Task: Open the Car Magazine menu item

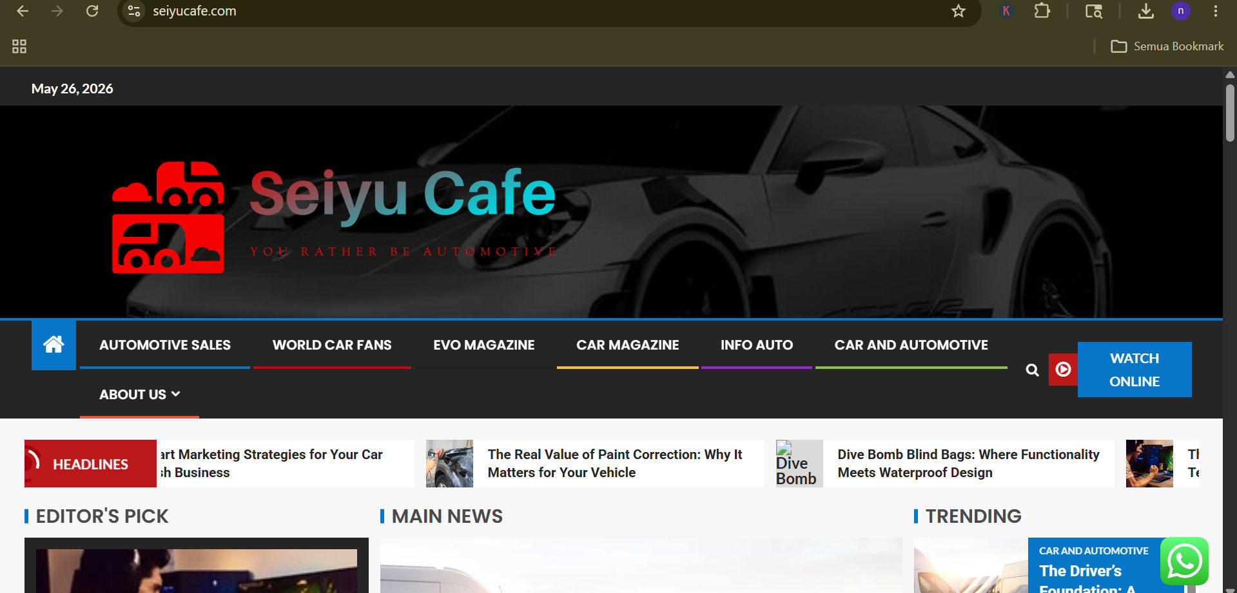Action: tap(628, 345)
